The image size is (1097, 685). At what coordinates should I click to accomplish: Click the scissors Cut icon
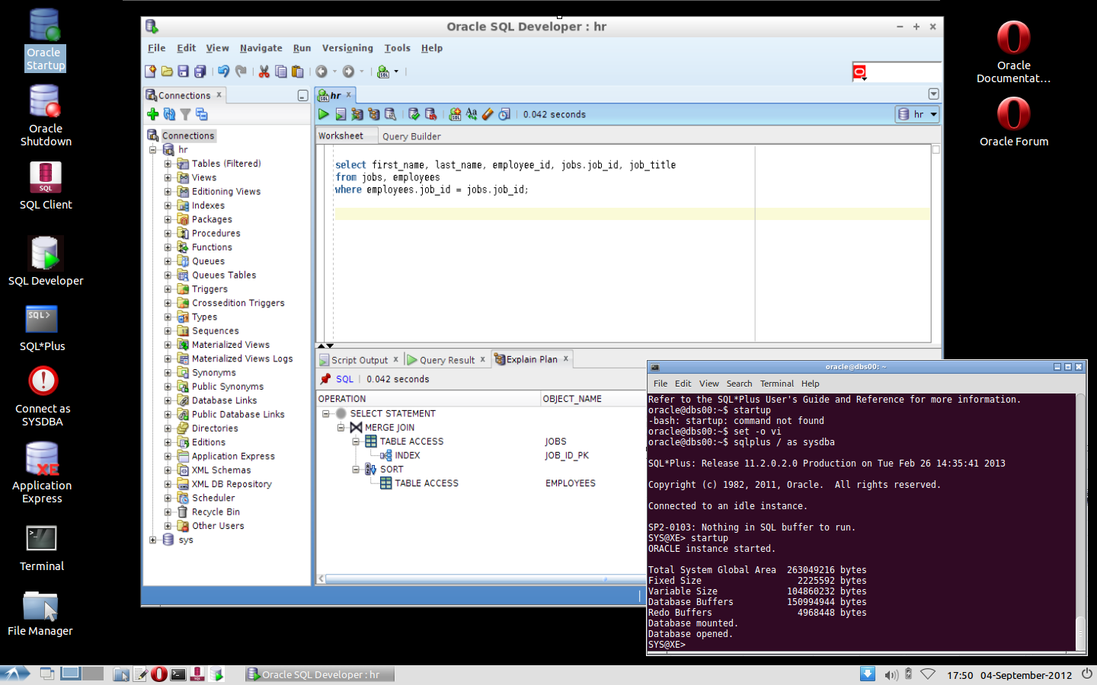tap(264, 72)
